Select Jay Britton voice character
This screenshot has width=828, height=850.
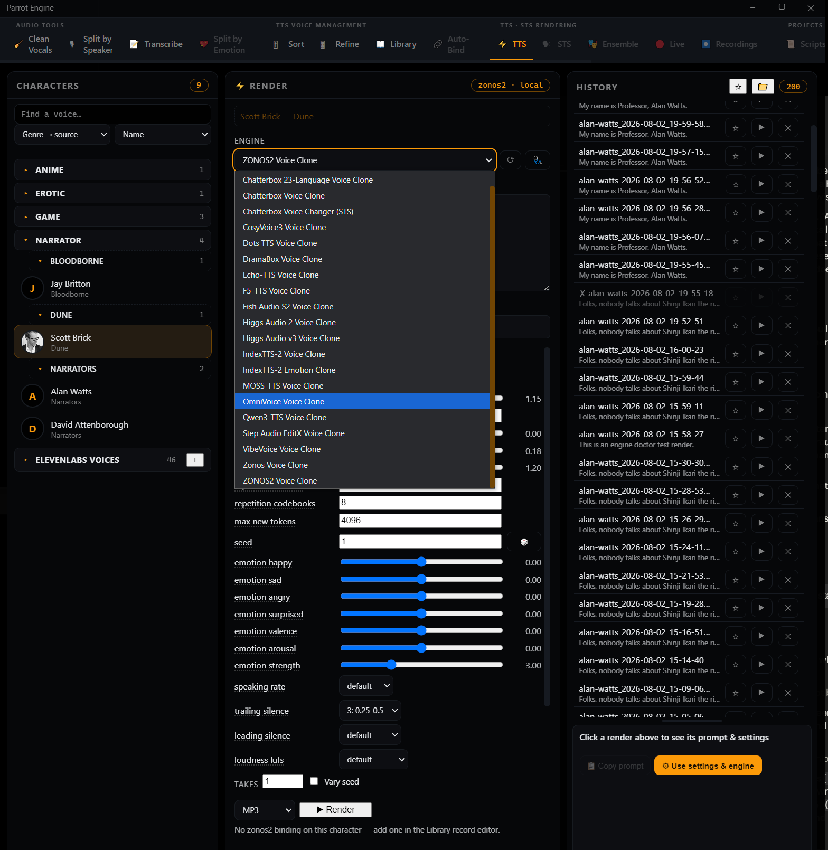click(x=112, y=288)
